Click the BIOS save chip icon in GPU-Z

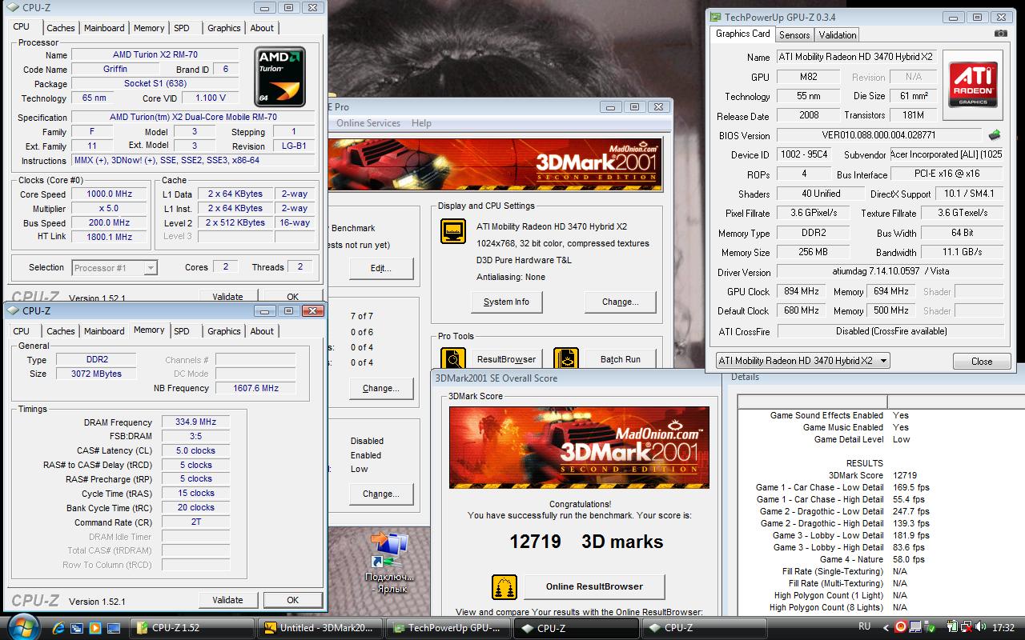point(995,135)
